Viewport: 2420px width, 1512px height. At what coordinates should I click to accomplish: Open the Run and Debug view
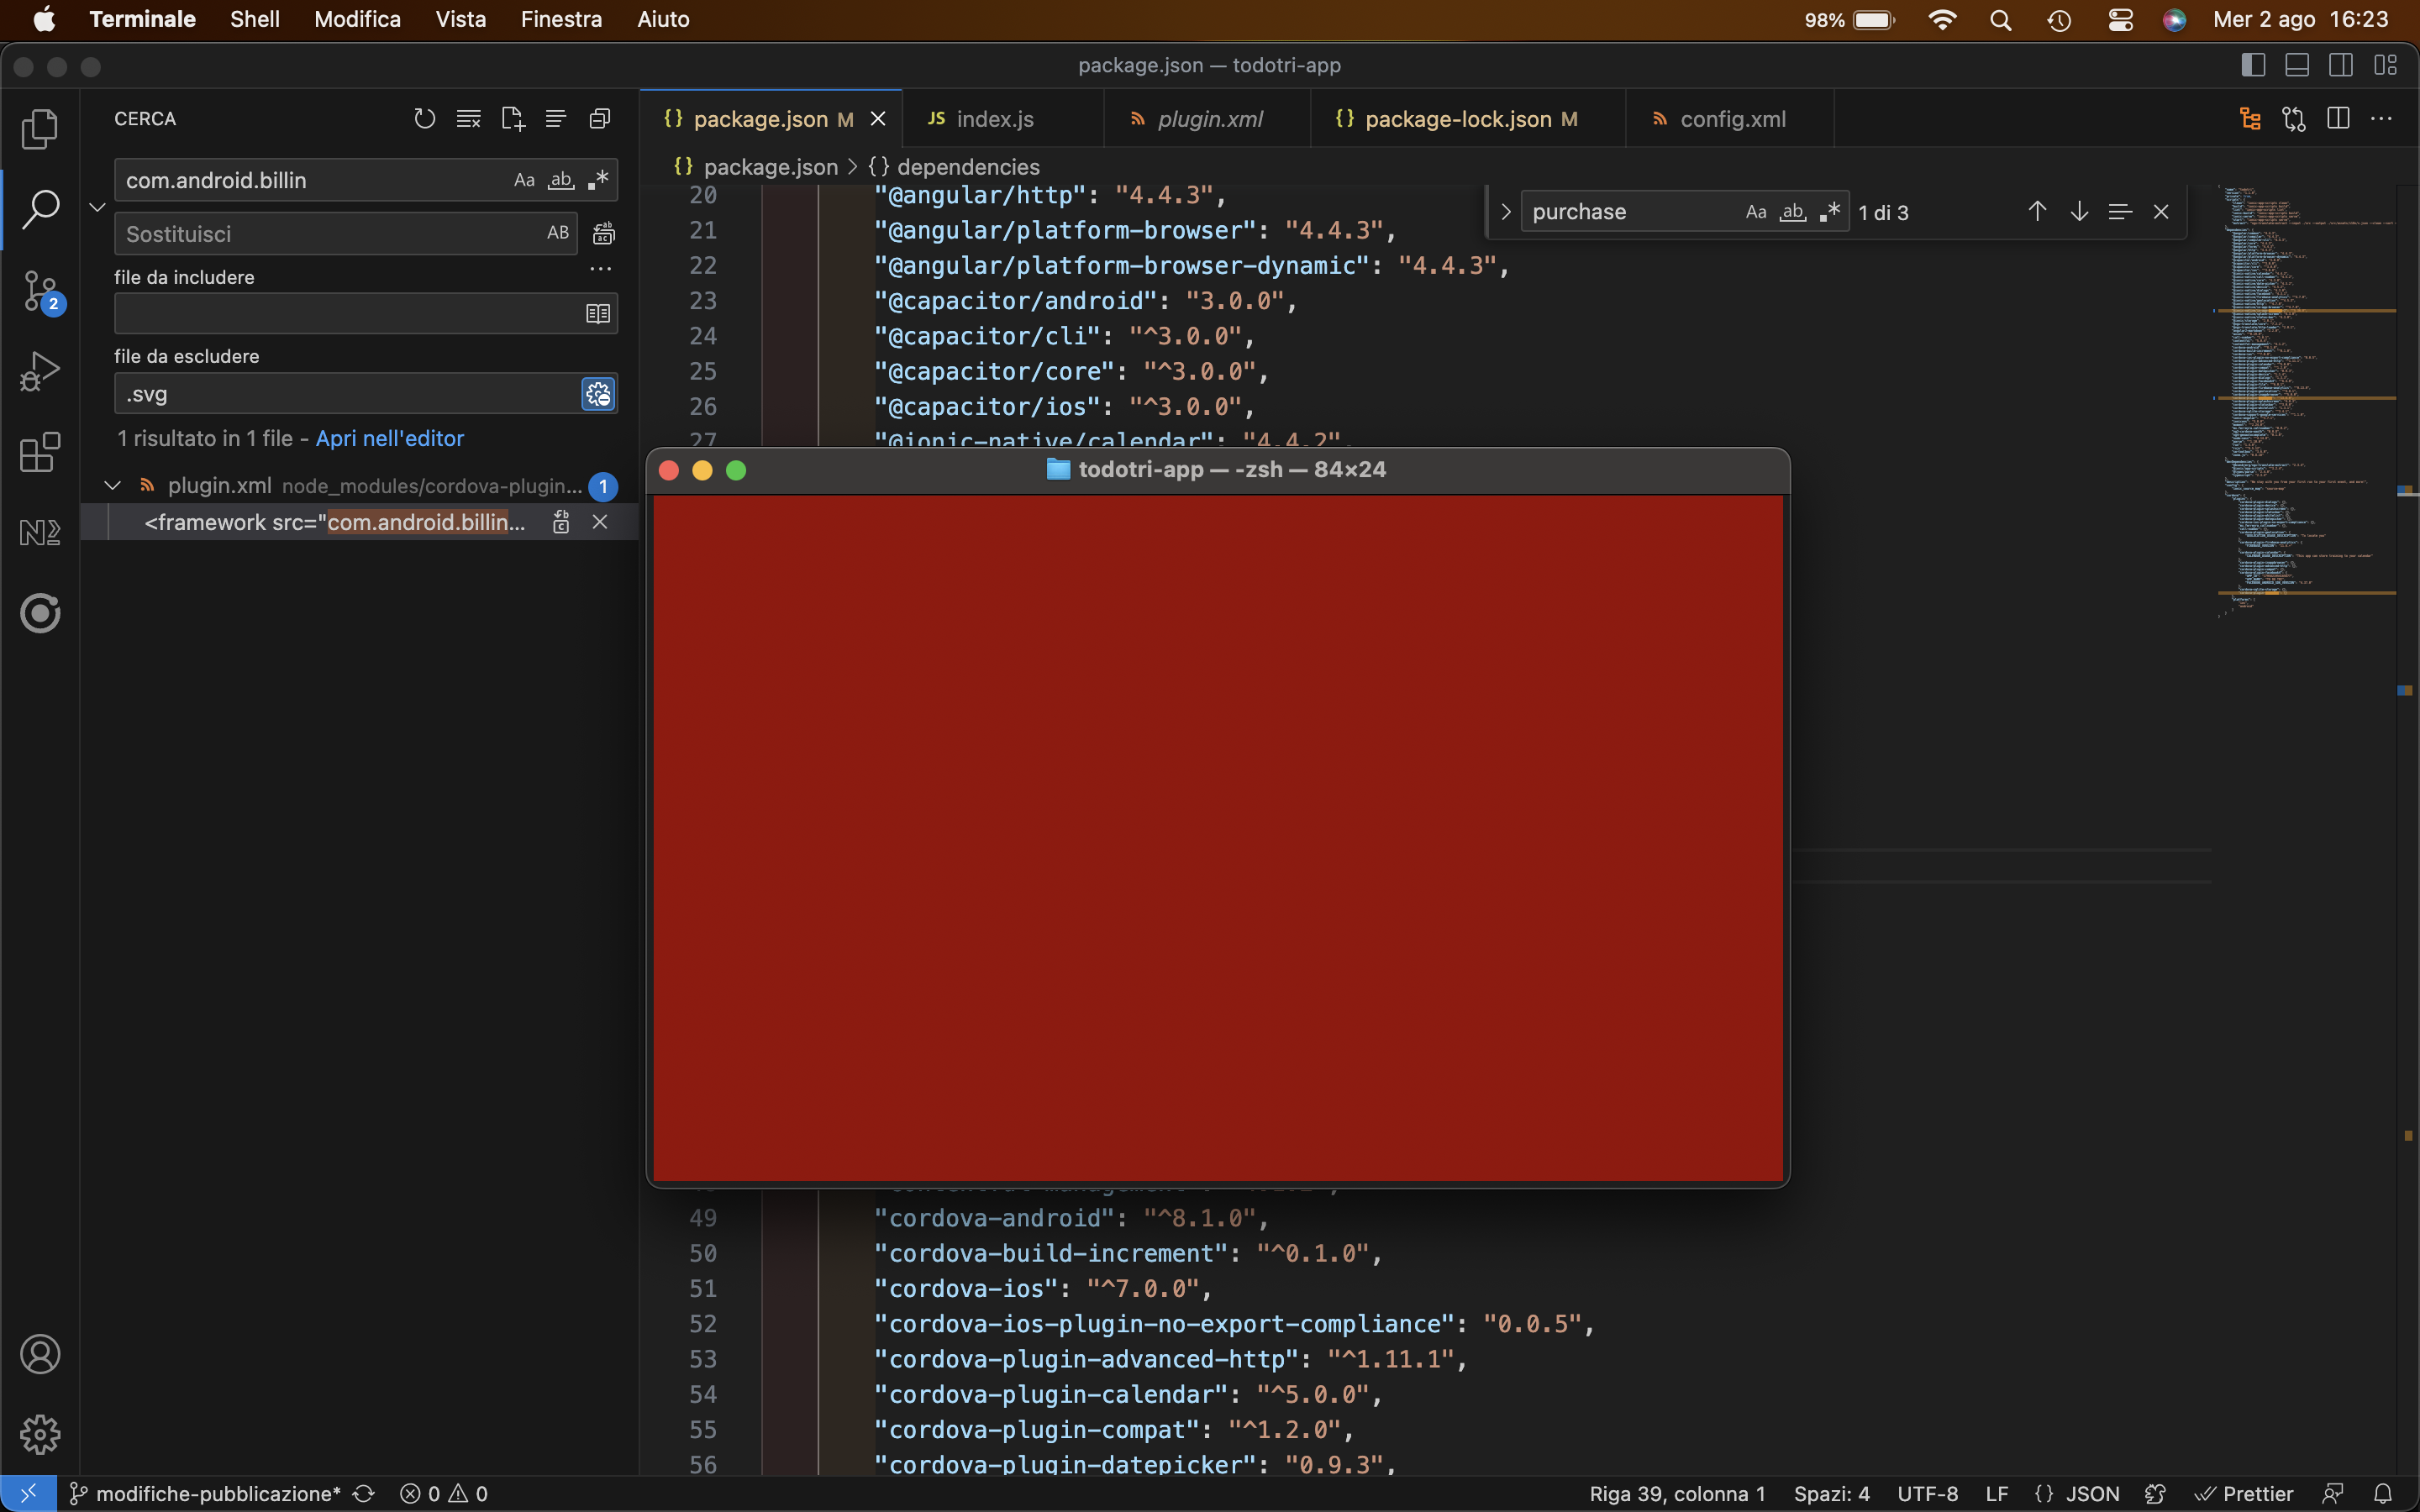(40, 371)
